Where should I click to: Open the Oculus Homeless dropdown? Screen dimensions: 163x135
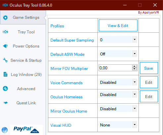(135, 94)
